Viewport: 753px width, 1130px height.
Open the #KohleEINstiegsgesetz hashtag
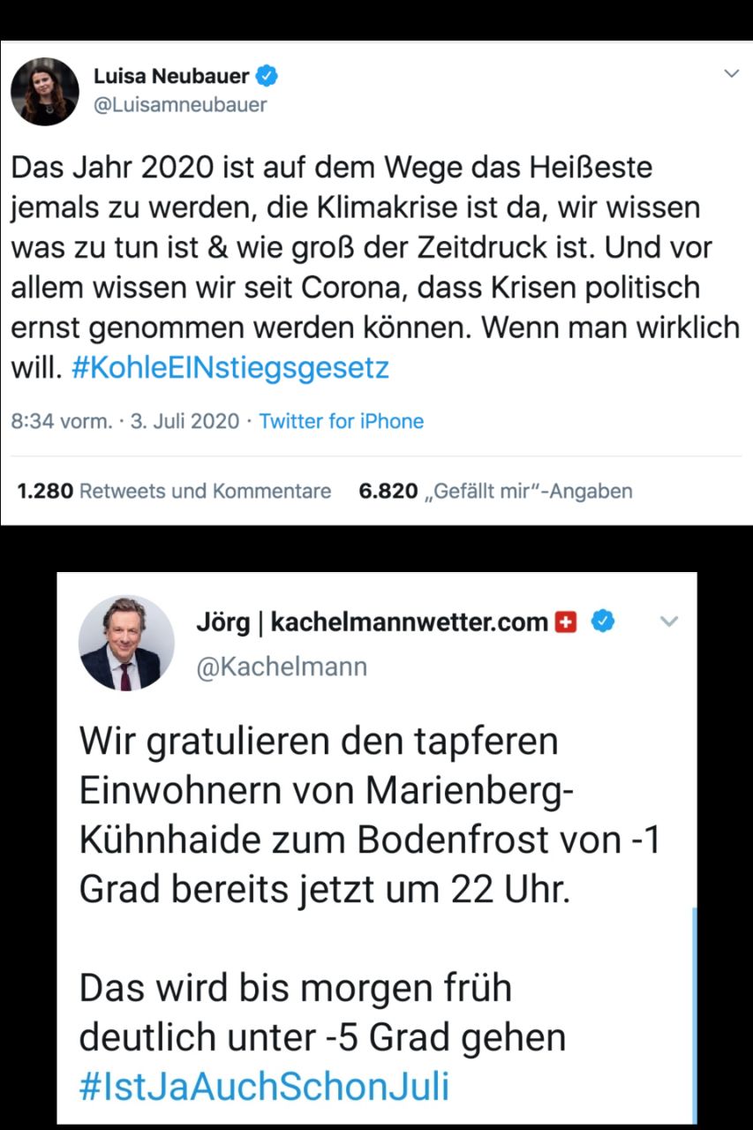tap(228, 367)
